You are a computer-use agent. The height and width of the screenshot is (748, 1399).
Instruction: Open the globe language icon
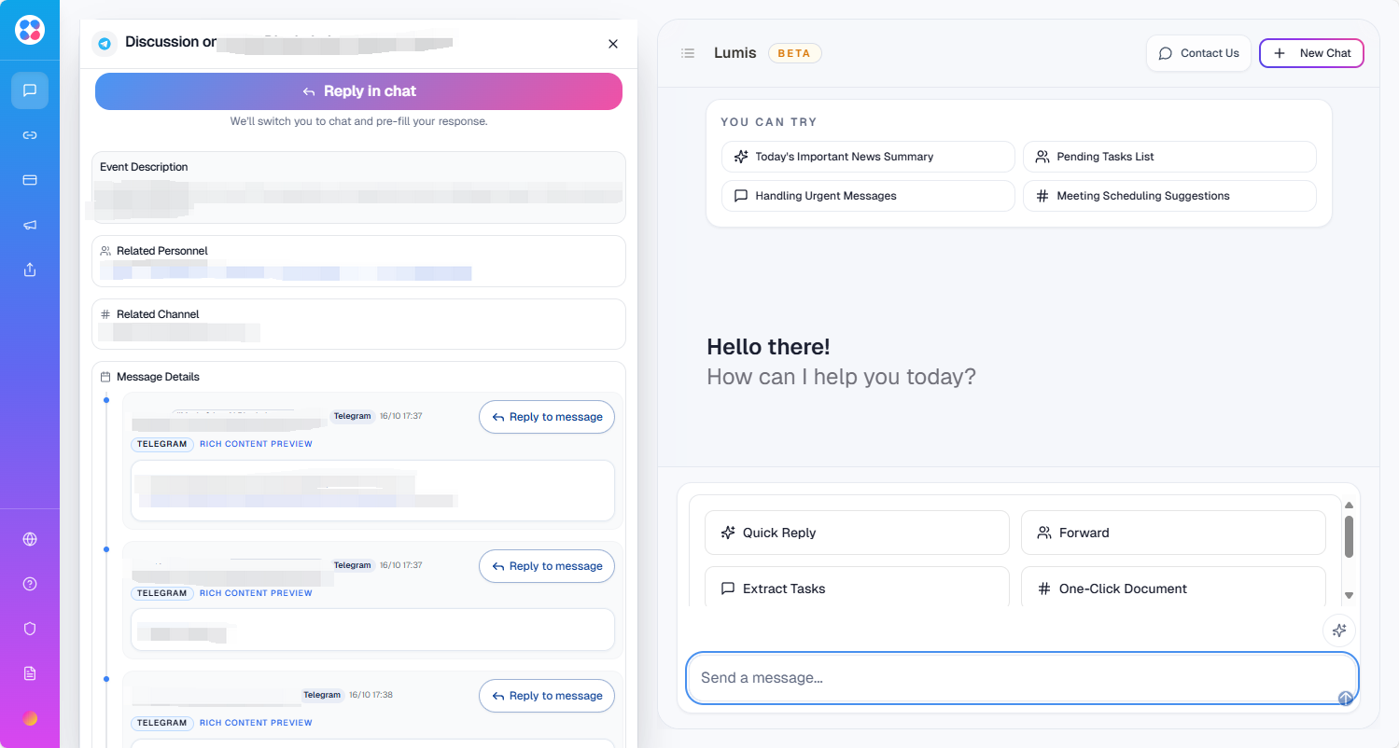(x=30, y=539)
